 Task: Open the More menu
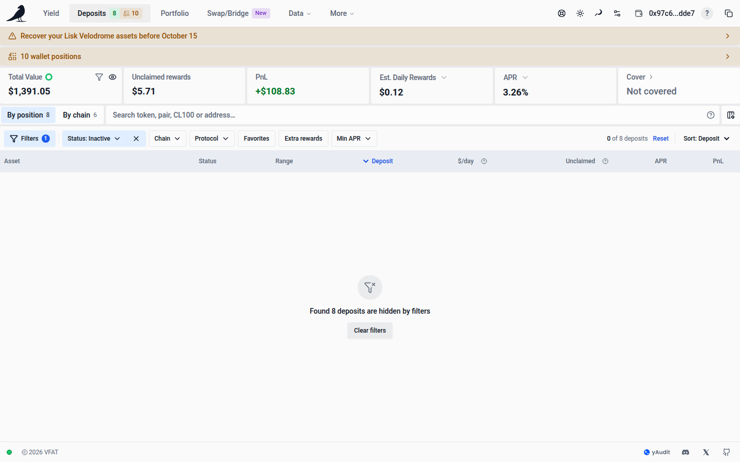[342, 13]
